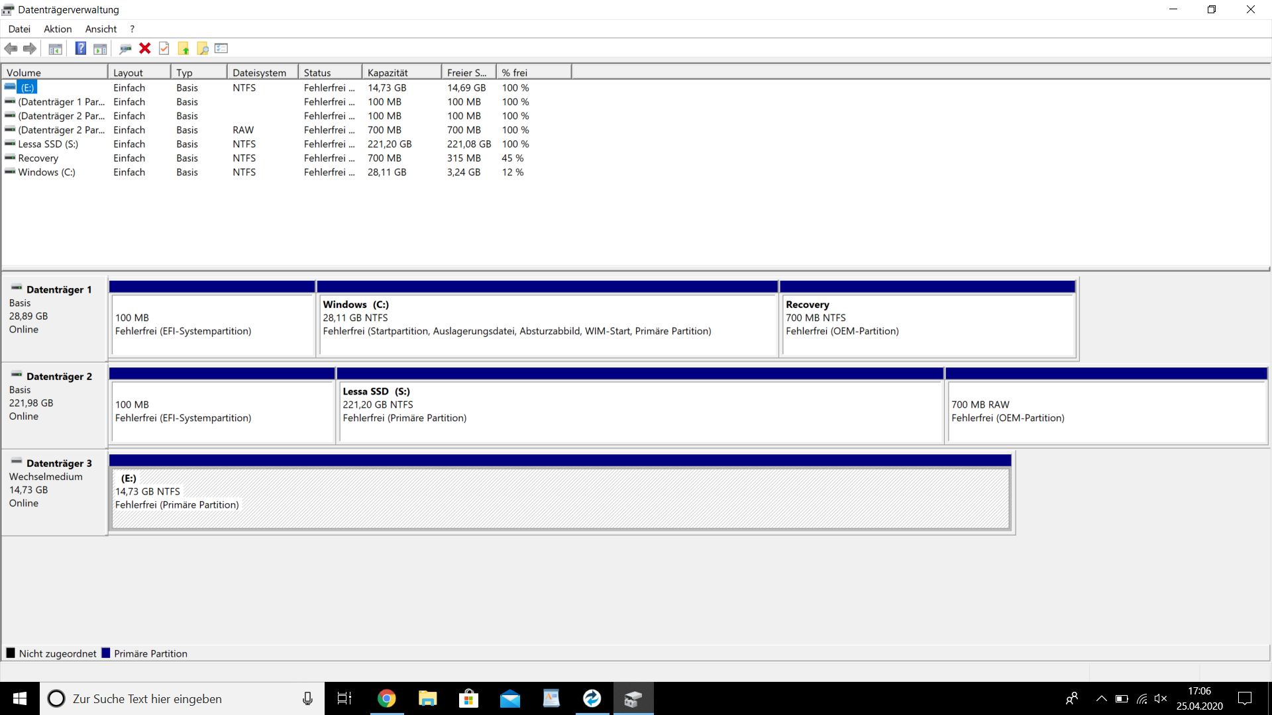The image size is (1272, 715).
Task: Click the question mark help icon
Action: coord(80,48)
